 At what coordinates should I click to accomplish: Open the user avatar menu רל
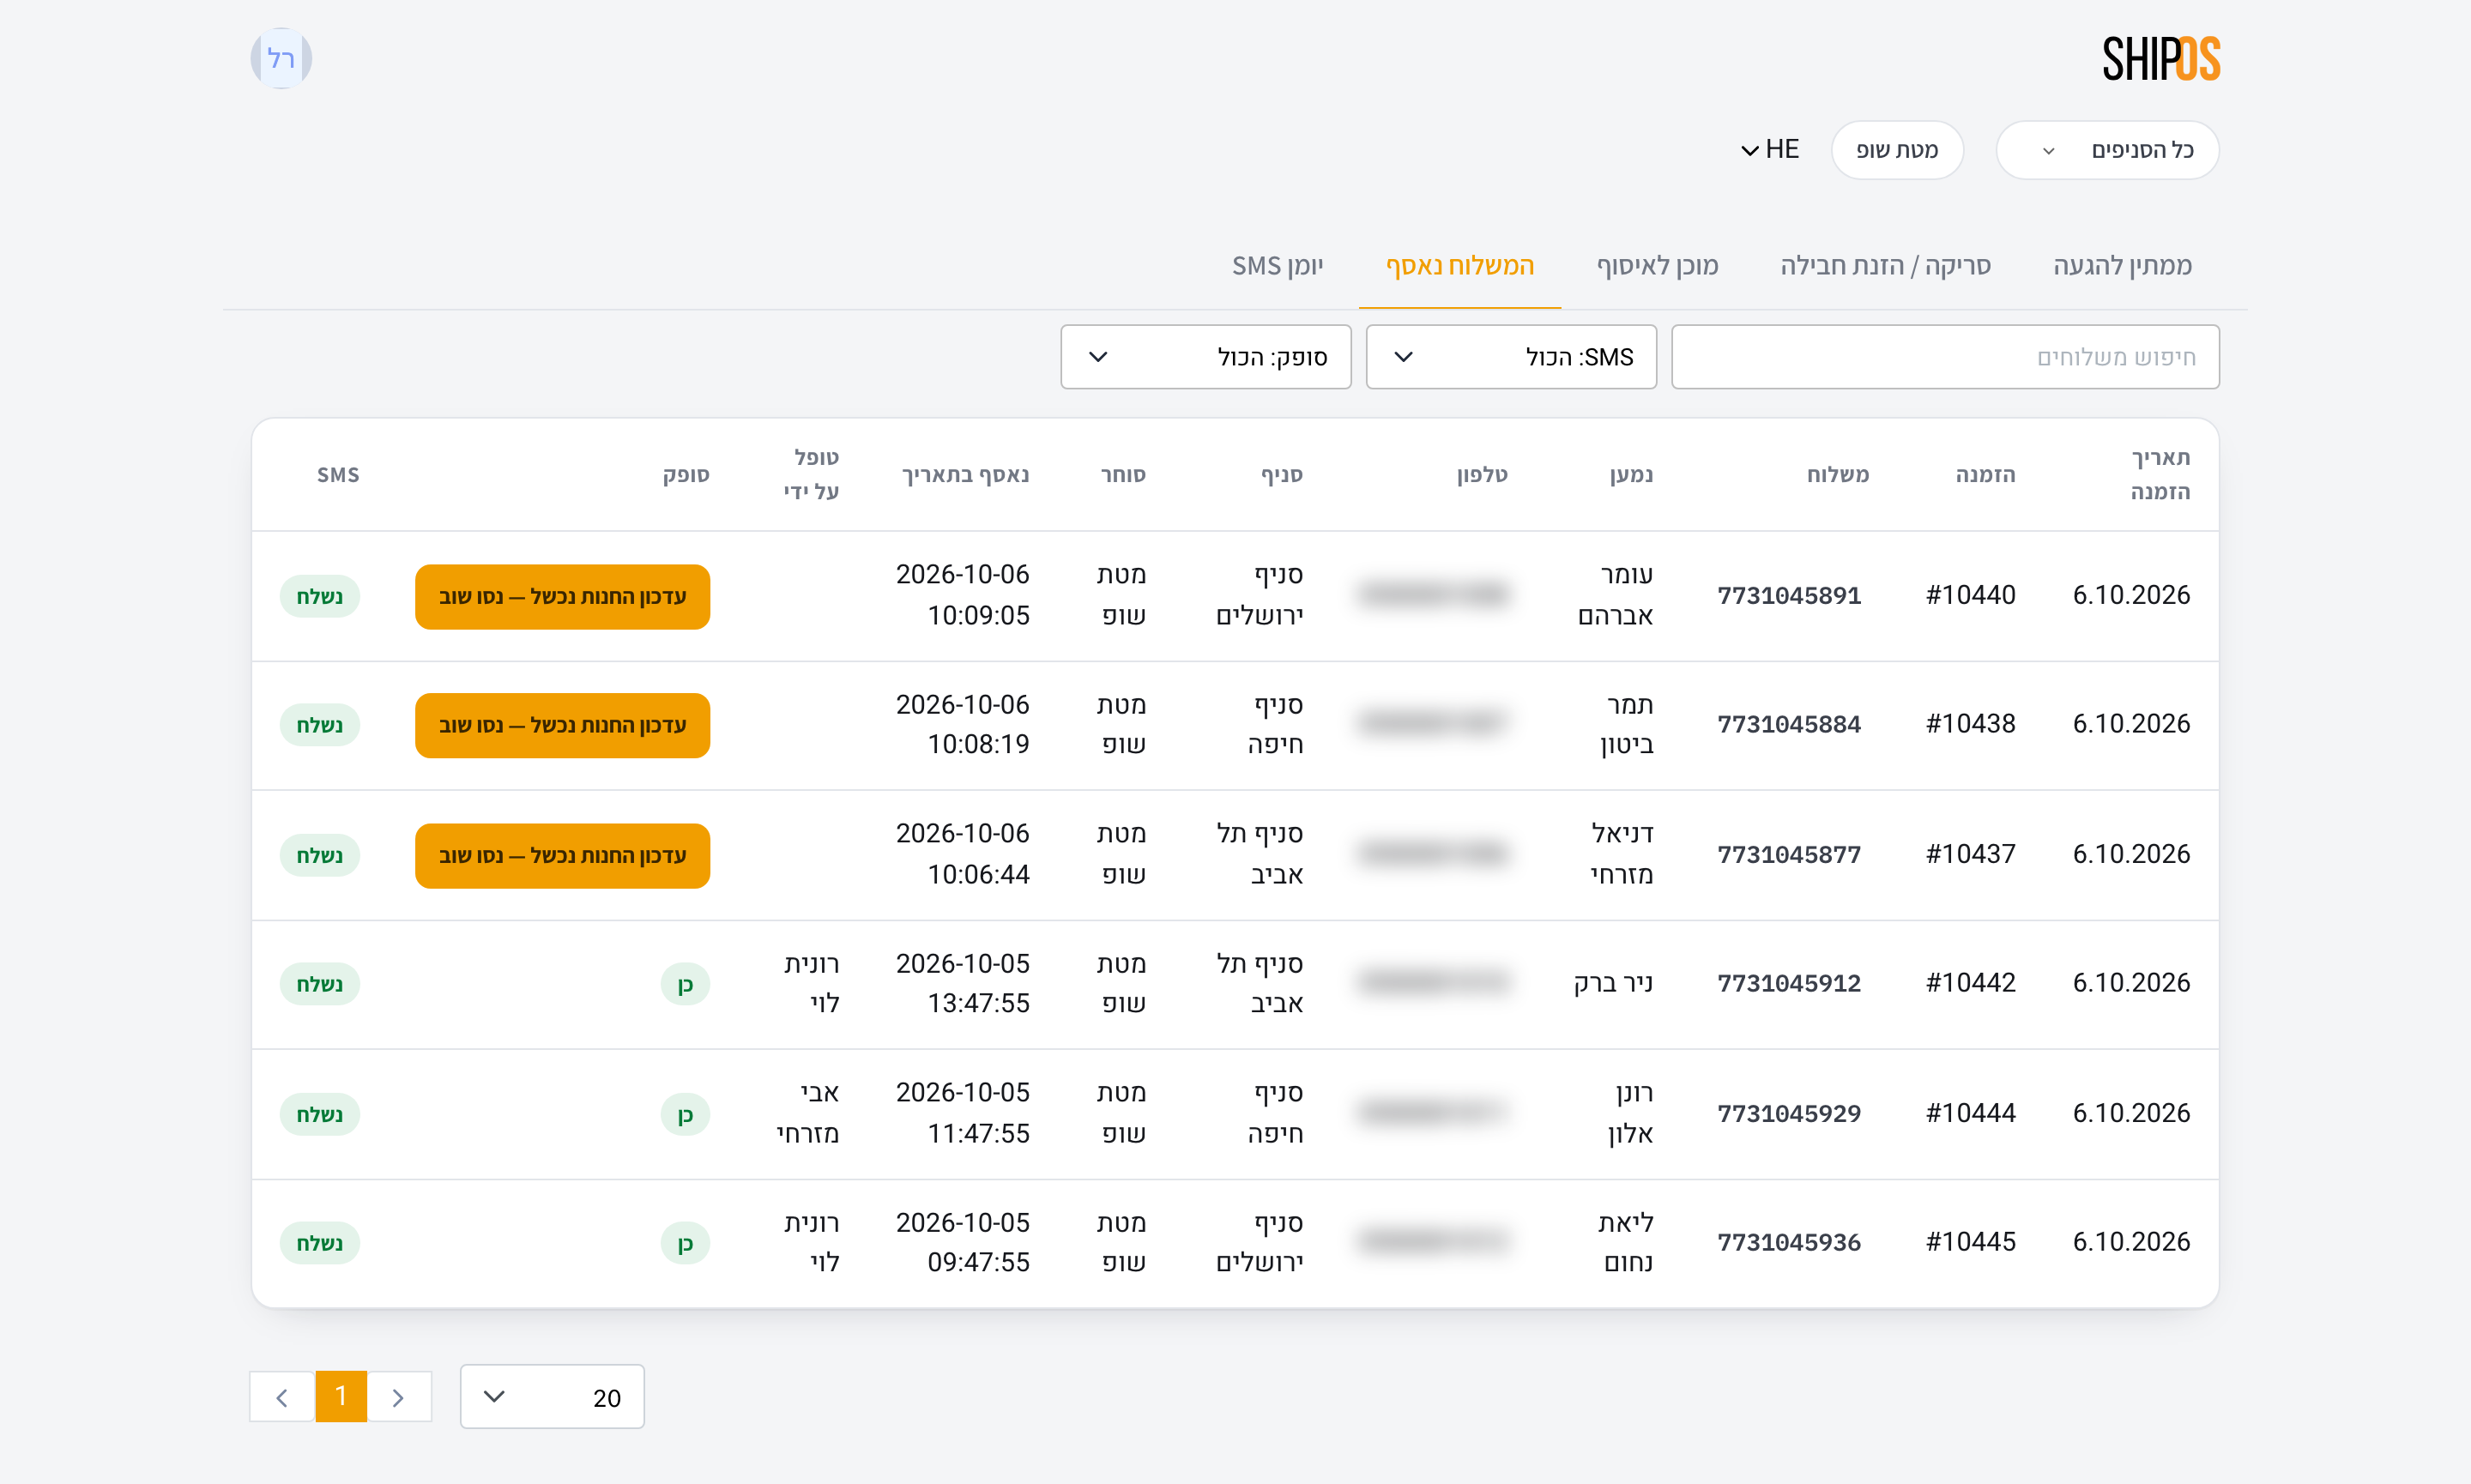pyautogui.click(x=281, y=58)
